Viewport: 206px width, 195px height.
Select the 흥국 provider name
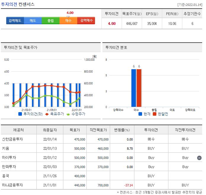(x=6, y=176)
